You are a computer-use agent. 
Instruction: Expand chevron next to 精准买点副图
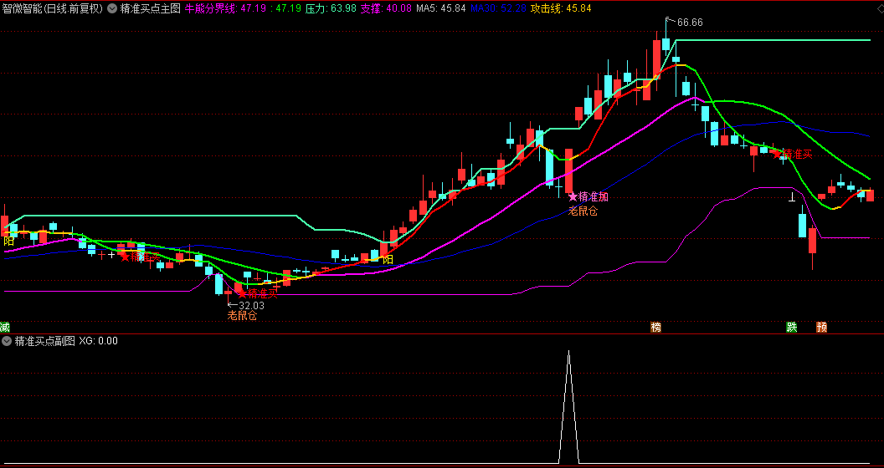[x=7, y=341]
